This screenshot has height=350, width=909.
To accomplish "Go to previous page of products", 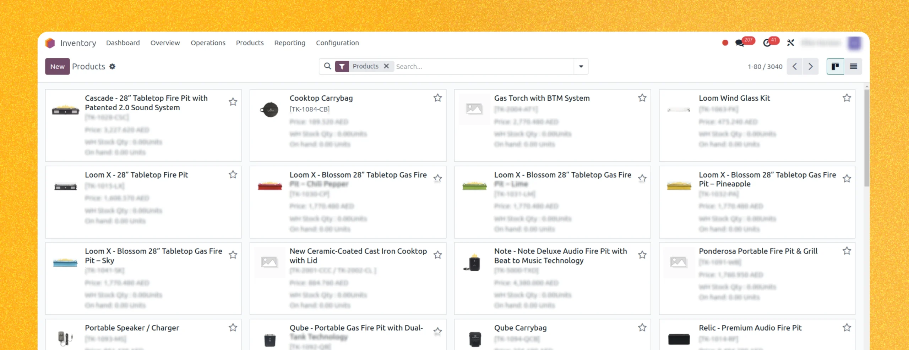I will (x=795, y=66).
